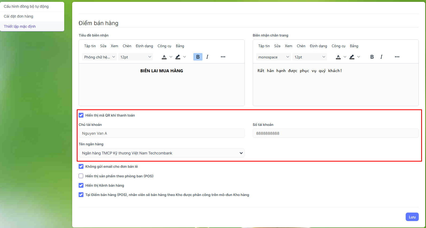This screenshot has width=426, height=228.
Task: Expand highlight color picker arrow in the footer editor
Action: click(359, 57)
